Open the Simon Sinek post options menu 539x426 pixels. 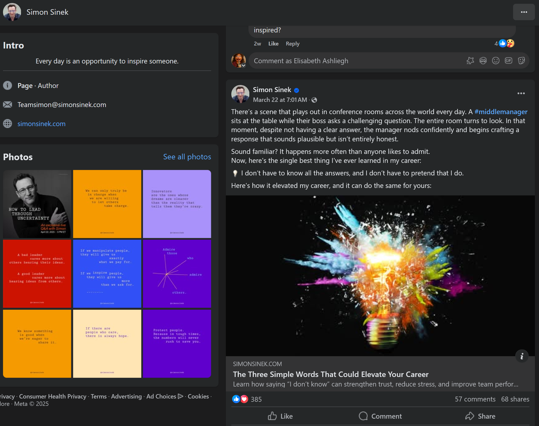521,93
